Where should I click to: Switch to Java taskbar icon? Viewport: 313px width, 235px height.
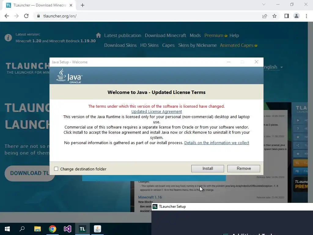point(98,229)
